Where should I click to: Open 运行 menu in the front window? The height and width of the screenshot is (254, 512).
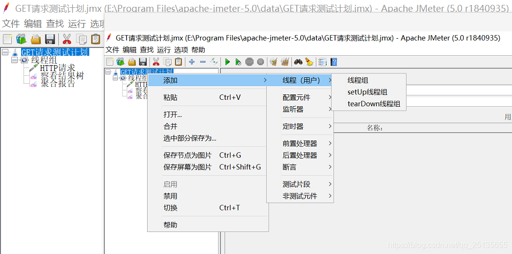coord(164,50)
